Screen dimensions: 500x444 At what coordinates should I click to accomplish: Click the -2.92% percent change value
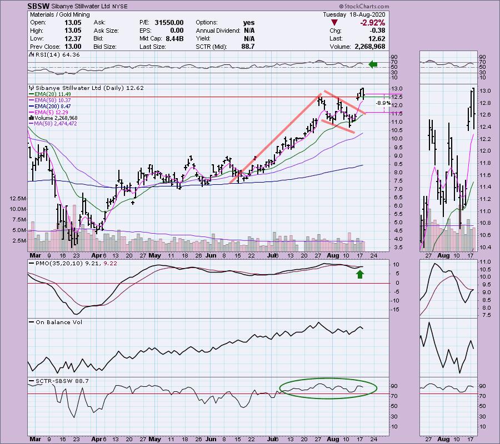tap(372, 23)
